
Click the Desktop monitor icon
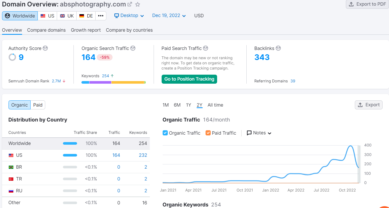click(117, 15)
